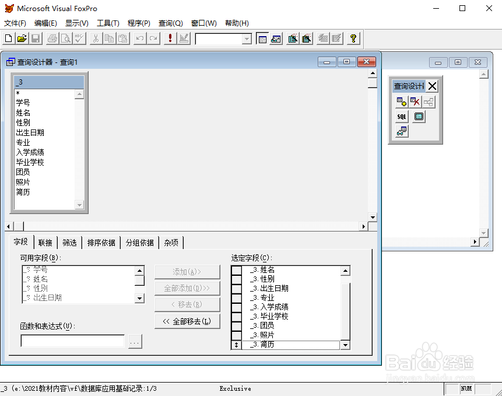Click the mover box beside _3.入学成绩

pos(236,307)
